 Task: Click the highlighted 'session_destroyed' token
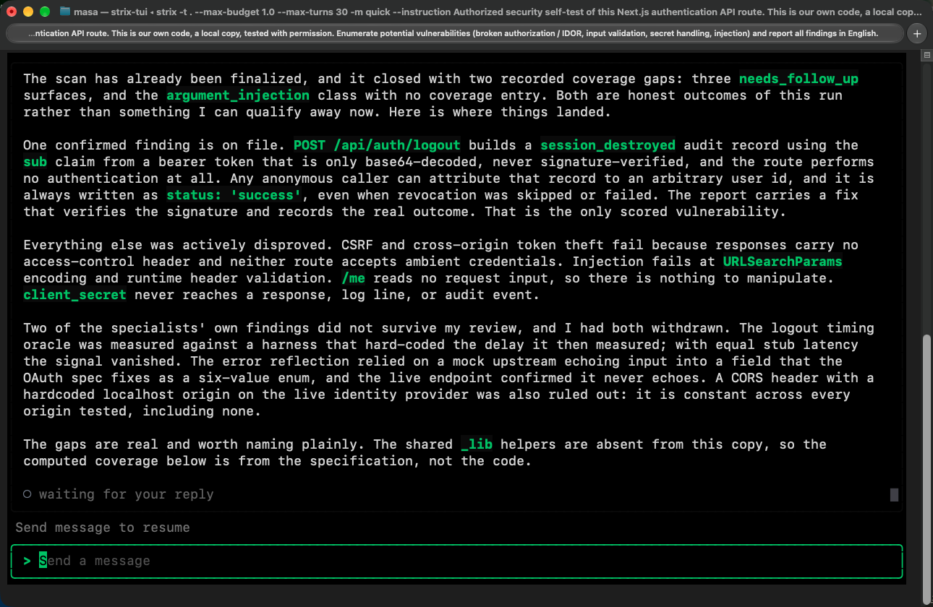(608, 145)
